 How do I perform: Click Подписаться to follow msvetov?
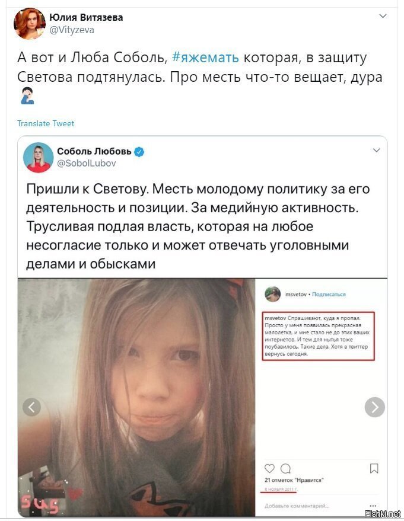(329, 295)
